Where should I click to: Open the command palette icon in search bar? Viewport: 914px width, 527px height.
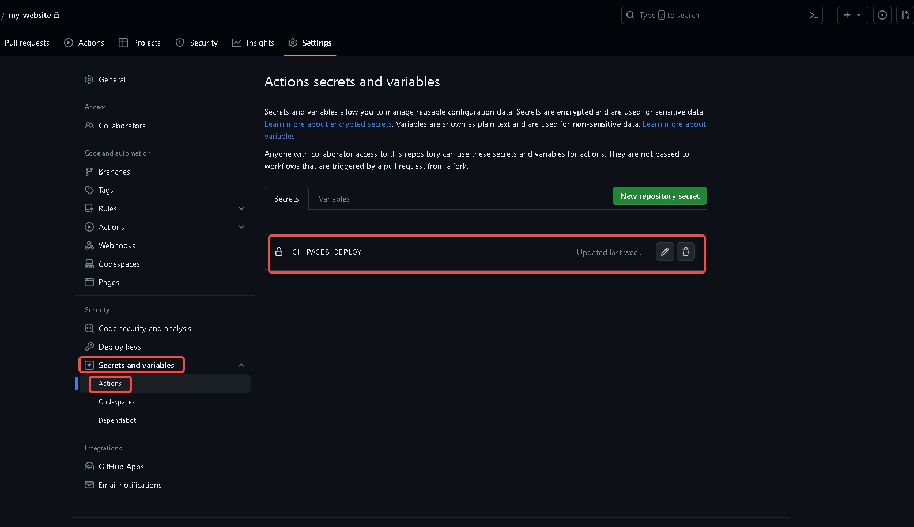813,15
